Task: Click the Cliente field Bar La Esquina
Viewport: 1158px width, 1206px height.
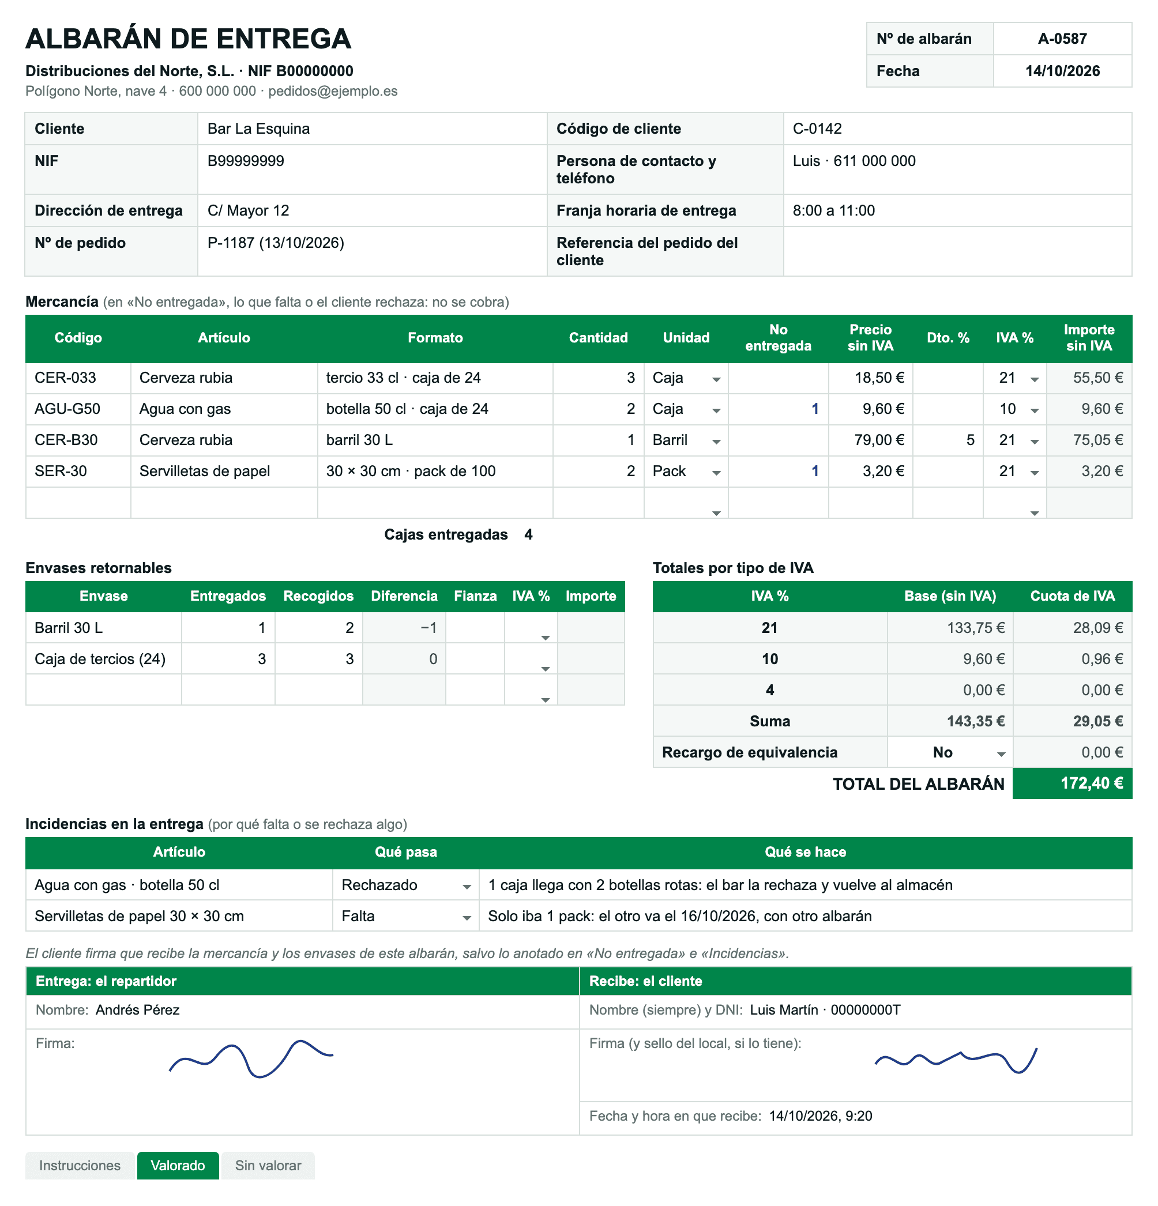Action: coord(372,129)
